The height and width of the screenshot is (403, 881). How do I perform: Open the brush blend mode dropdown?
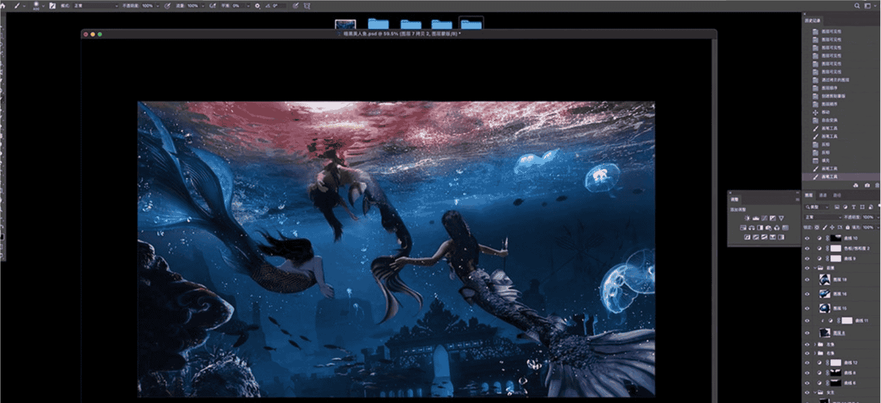coord(96,5)
